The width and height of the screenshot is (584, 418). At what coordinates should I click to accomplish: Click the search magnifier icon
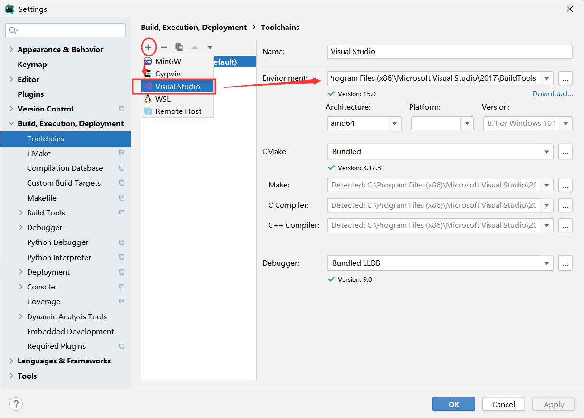click(x=13, y=30)
